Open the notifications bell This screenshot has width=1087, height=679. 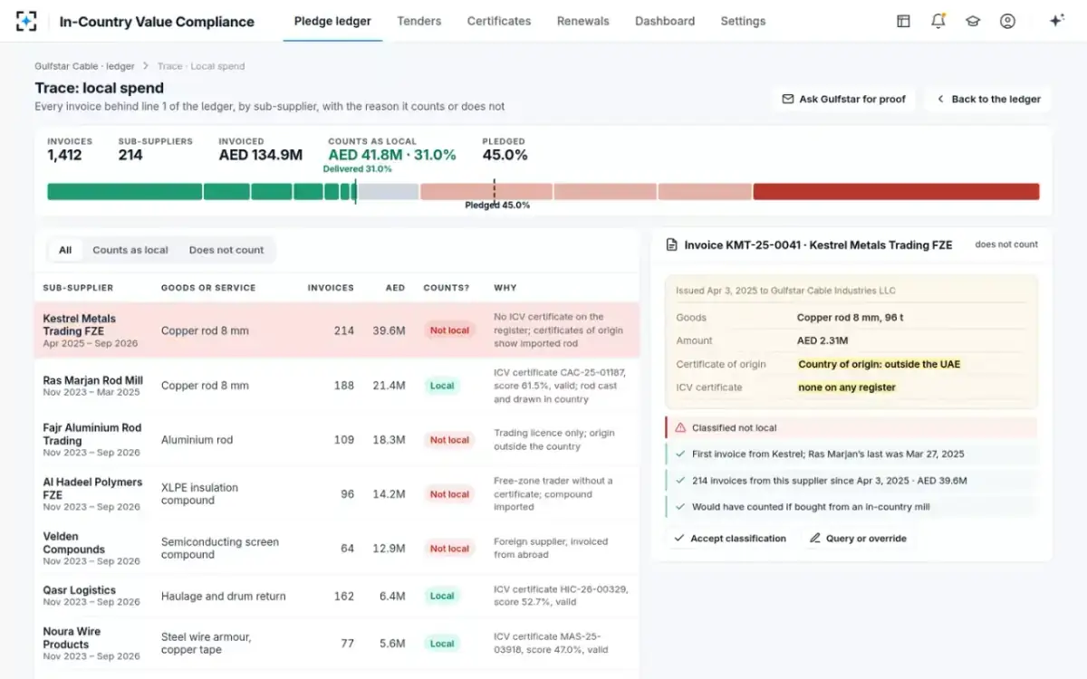(x=938, y=21)
